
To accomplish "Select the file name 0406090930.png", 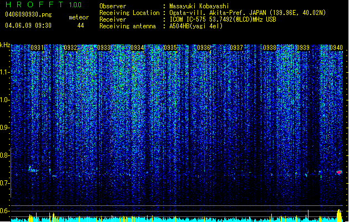I will point(28,14).
